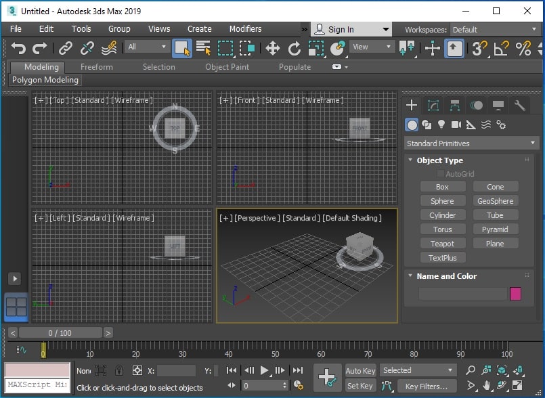This screenshot has height=398, width=545.
Task: Select the Systems category icon
Action: (501, 125)
